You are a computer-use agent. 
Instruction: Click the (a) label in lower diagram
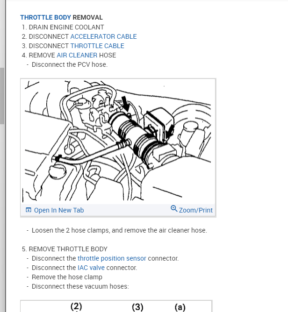(x=180, y=307)
